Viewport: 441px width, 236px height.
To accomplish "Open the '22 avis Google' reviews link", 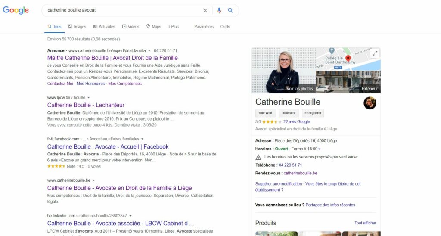I will 297,122.
